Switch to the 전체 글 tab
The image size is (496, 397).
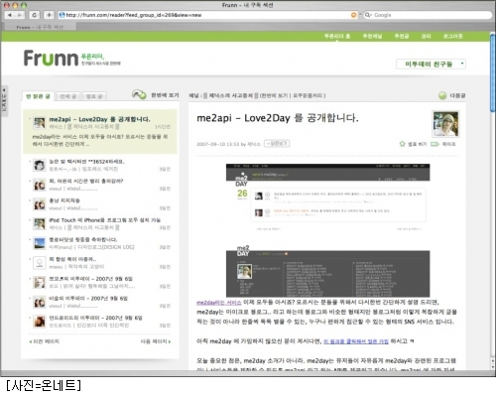68,96
